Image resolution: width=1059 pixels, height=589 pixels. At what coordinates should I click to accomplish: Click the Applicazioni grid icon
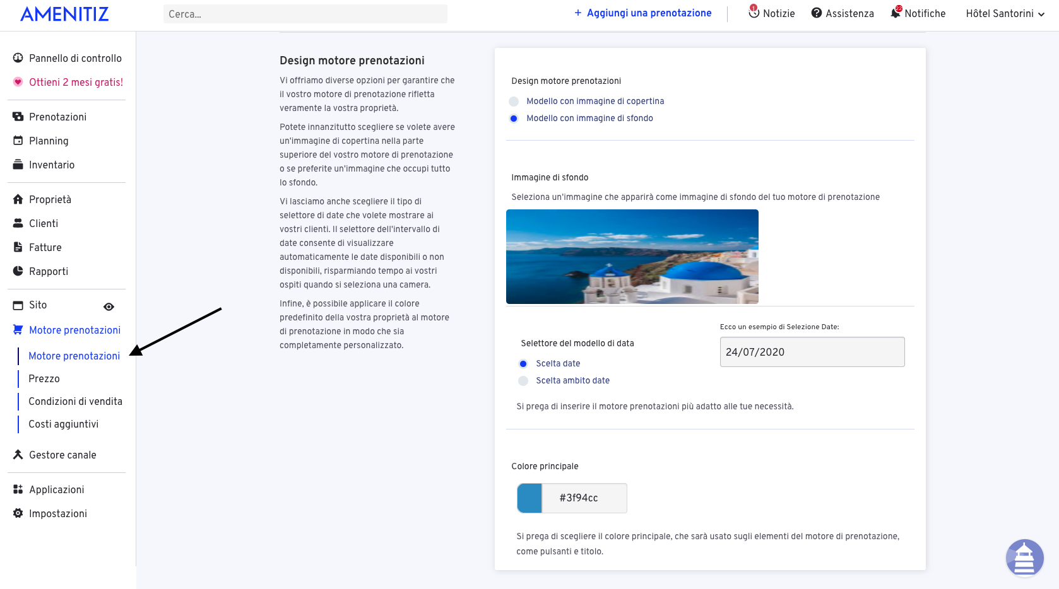click(x=18, y=489)
